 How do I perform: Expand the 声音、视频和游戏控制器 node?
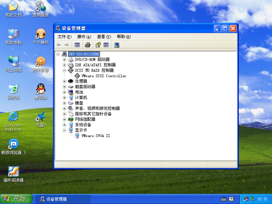(64, 108)
